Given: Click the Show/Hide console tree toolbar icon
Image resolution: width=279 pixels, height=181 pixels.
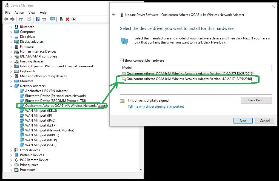Looking at the screenshot, I should [x=21, y=19].
